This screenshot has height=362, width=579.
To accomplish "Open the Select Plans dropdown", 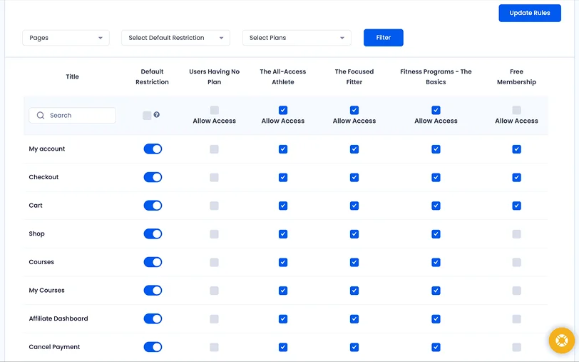I will pos(297,38).
